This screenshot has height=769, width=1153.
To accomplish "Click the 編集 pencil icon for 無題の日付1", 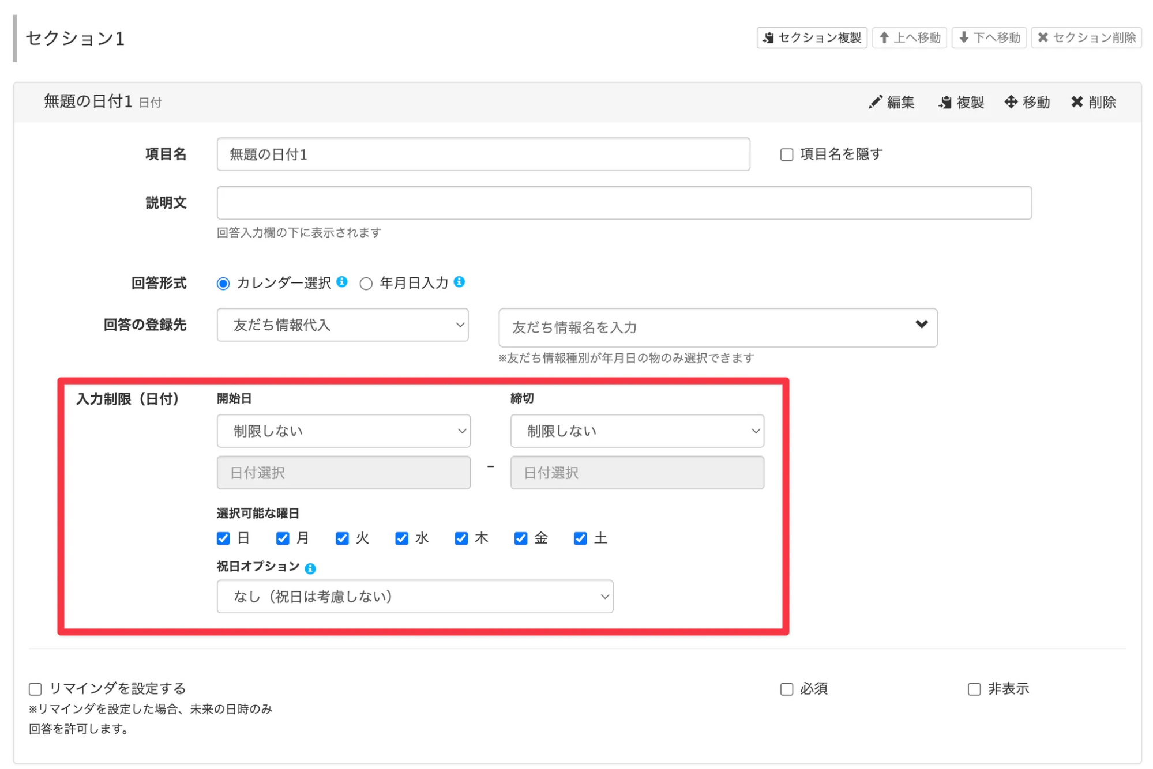I will pyautogui.click(x=874, y=102).
